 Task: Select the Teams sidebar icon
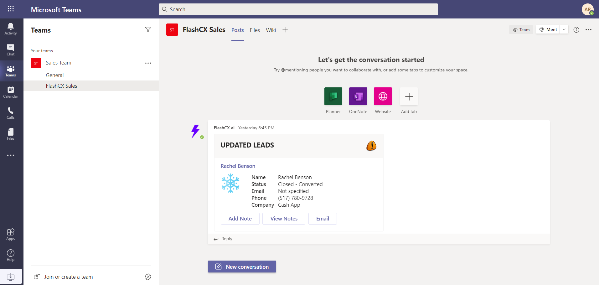point(11,71)
